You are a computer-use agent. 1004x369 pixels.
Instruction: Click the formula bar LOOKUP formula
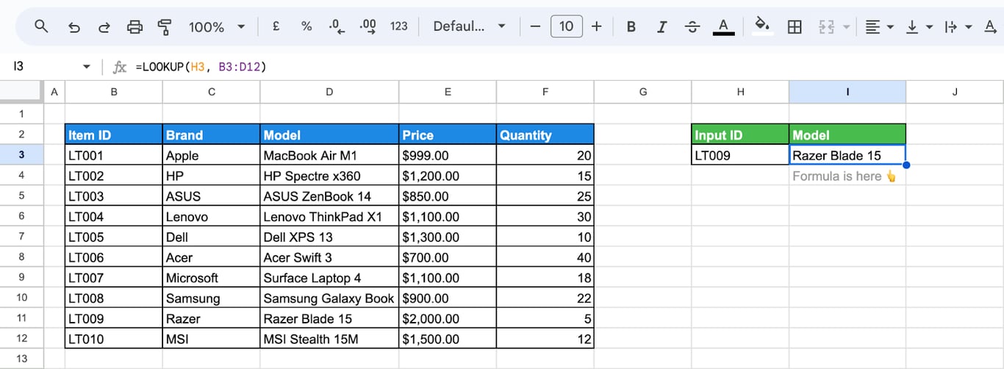[201, 67]
